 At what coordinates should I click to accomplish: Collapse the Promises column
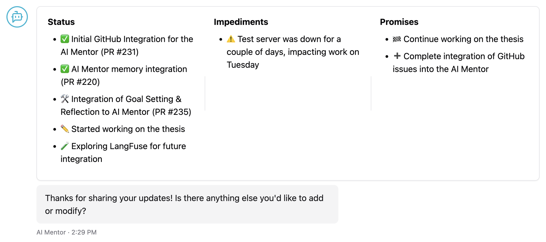click(x=399, y=22)
